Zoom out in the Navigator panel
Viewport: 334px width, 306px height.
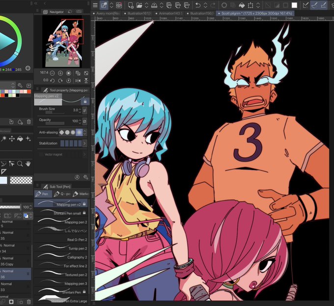click(x=52, y=73)
